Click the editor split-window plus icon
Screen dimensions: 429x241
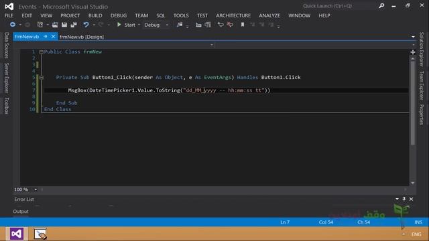click(x=413, y=52)
